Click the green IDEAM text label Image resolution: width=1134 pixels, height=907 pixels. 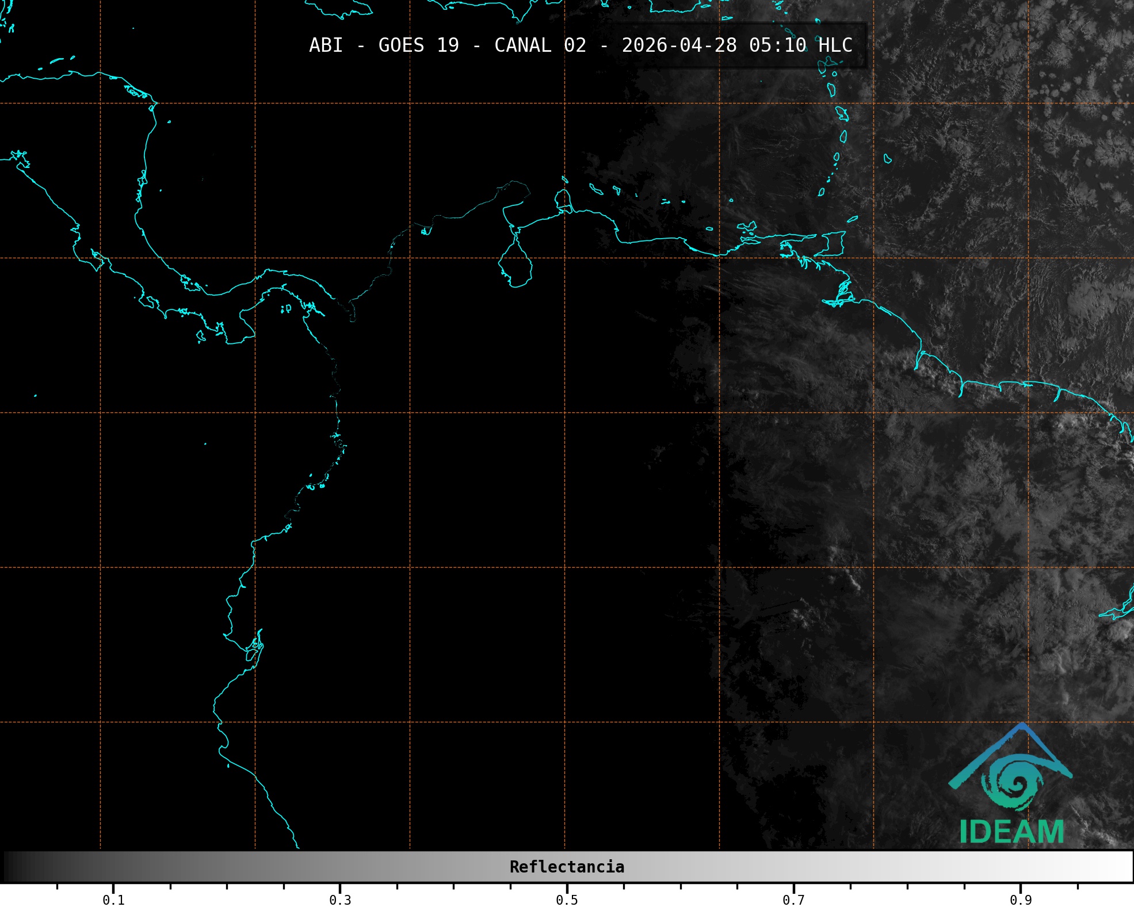click(x=1011, y=832)
